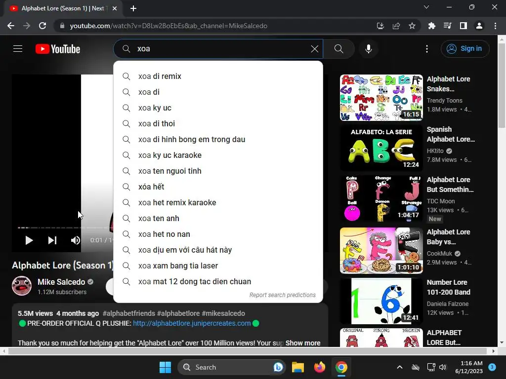Open a new browser tab

pyautogui.click(x=133, y=8)
